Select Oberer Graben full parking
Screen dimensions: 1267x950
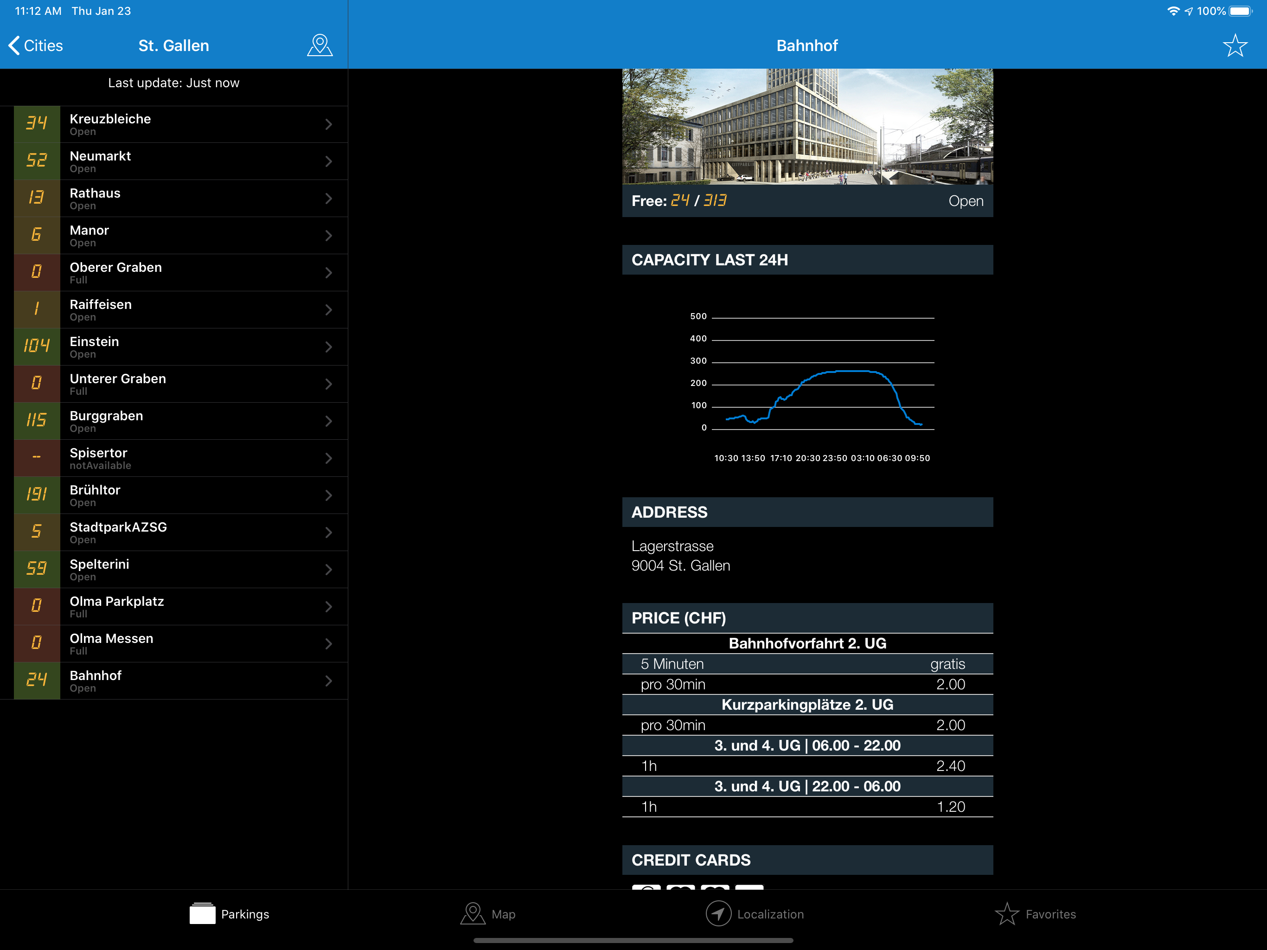[x=180, y=273]
